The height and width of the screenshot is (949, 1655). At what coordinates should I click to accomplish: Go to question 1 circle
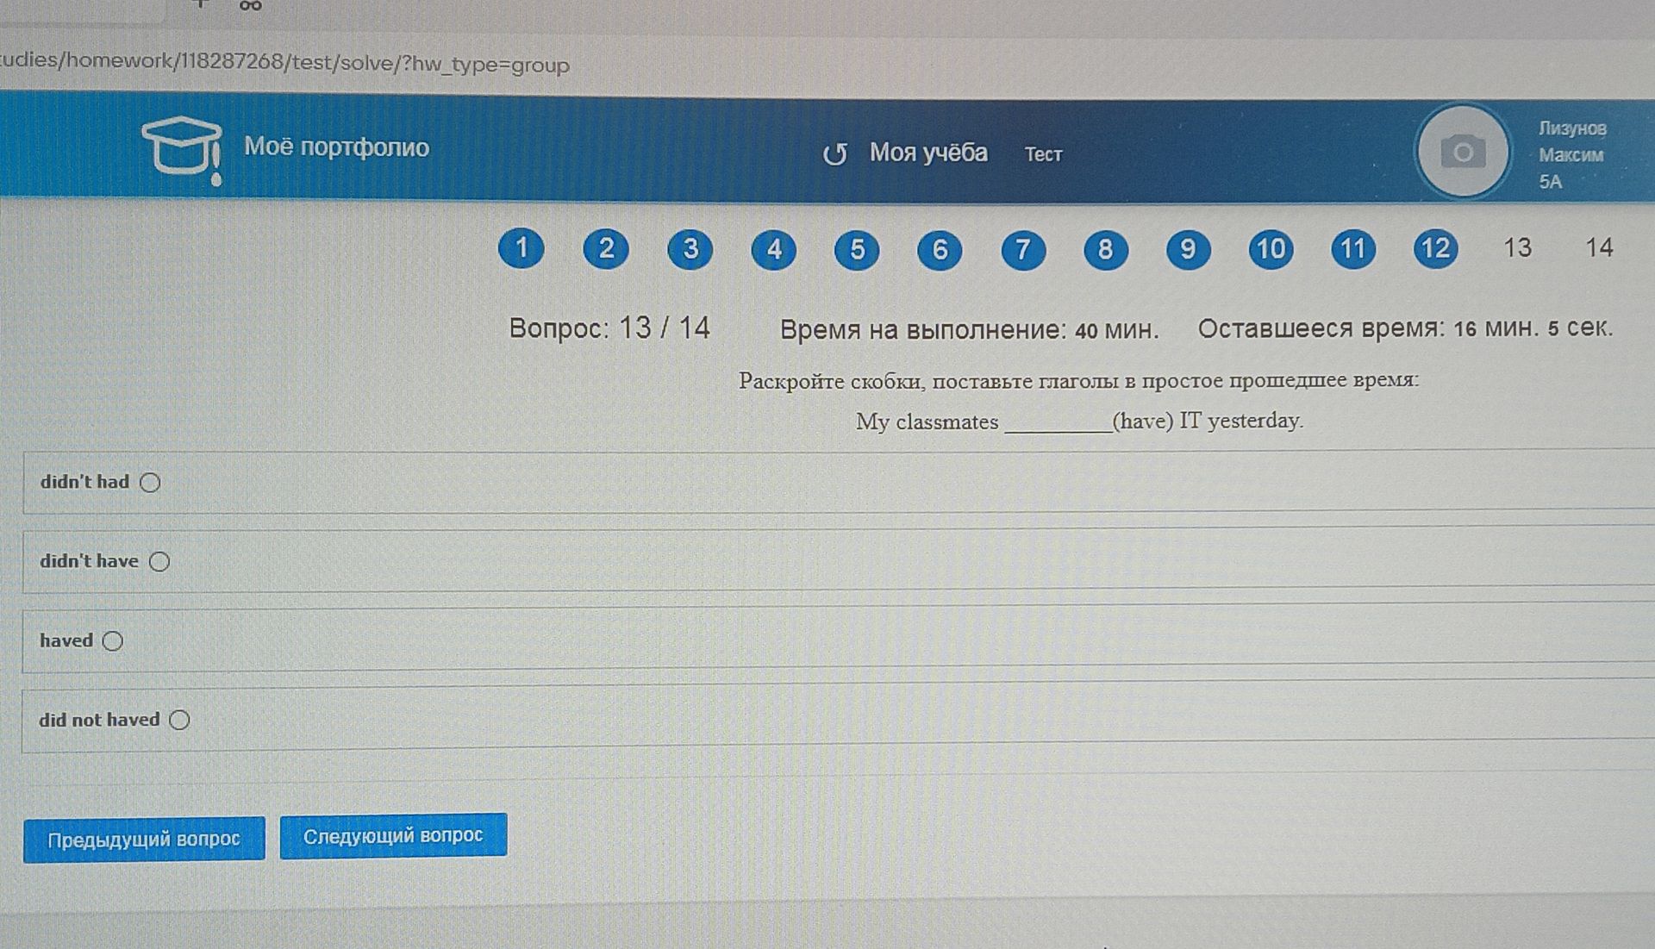click(x=521, y=248)
